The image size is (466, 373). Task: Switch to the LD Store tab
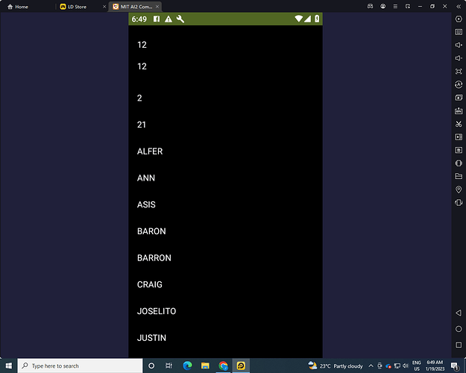(x=73, y=7)
